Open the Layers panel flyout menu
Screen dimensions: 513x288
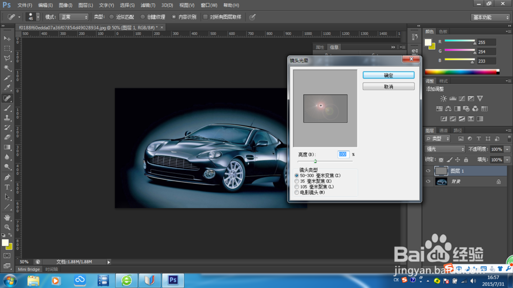coord(508,131)
